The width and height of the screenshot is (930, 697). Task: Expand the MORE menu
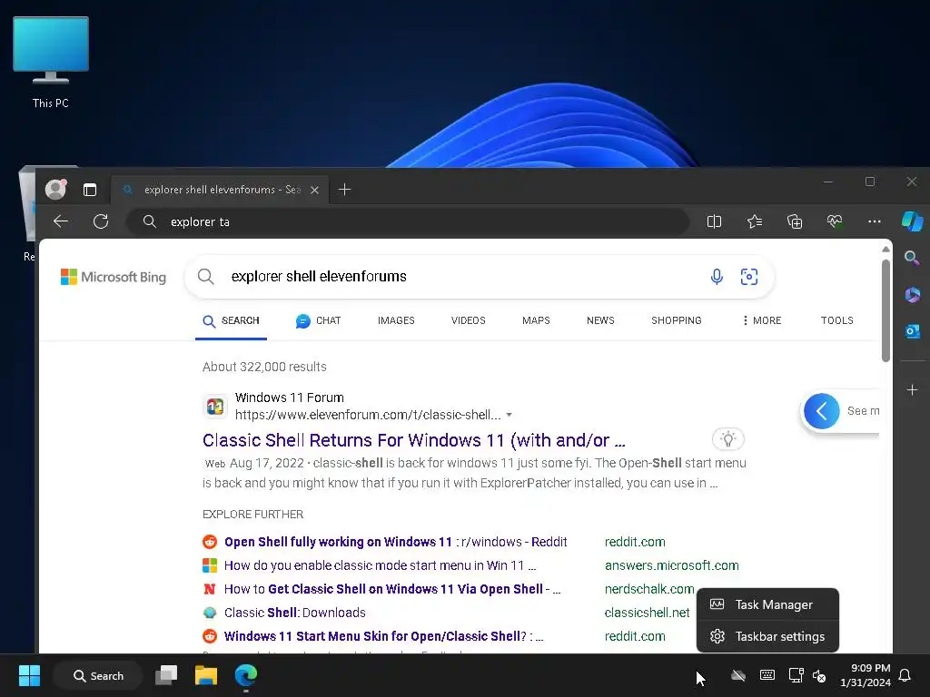(762, 320)
